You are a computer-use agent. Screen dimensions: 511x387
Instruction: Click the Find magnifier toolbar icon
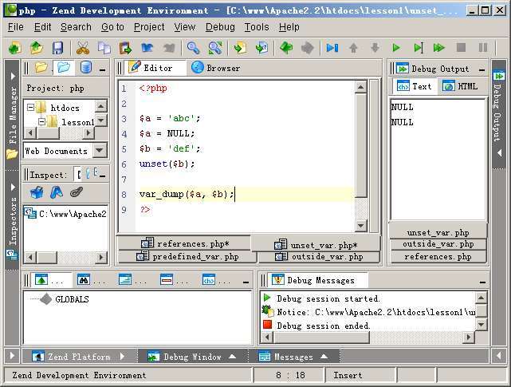click(193, 49)
